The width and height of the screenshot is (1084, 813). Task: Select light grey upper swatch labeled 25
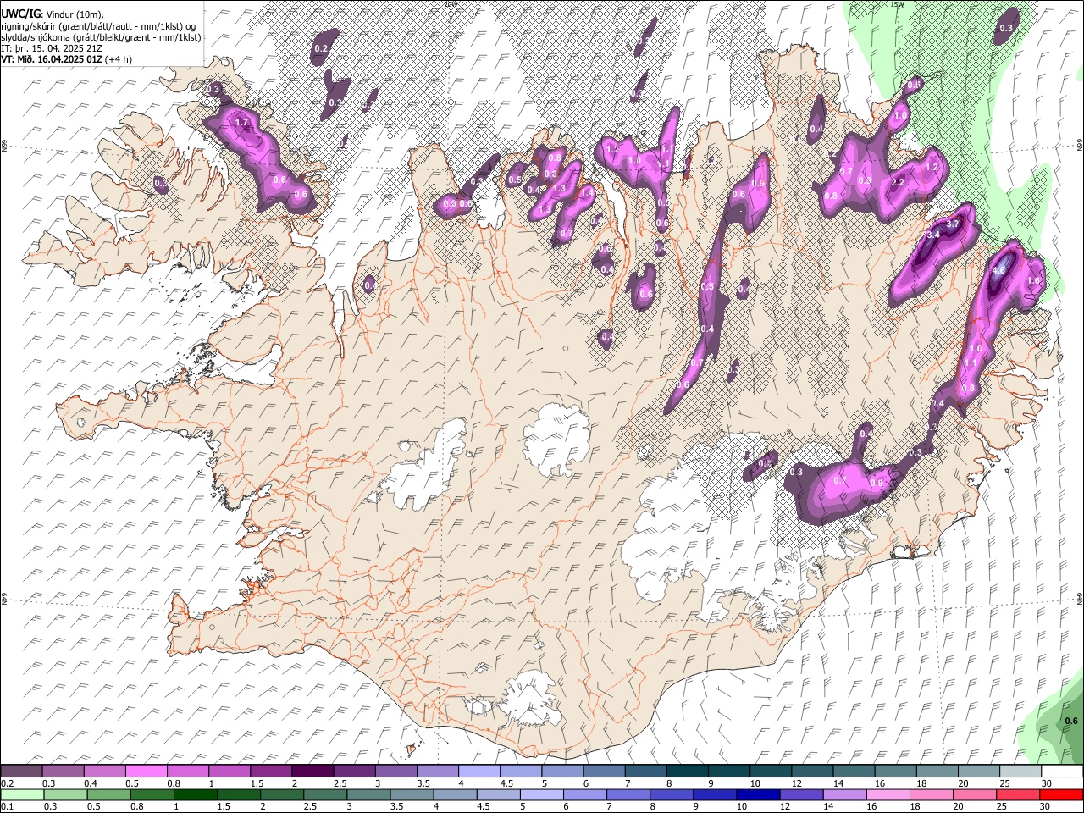[1019, 771]
